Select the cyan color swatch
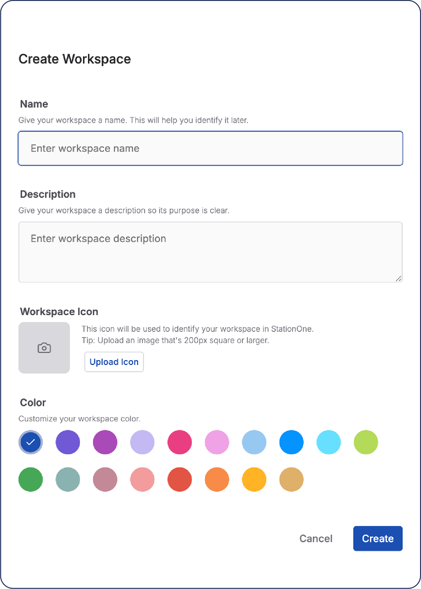 pos(328,442)
